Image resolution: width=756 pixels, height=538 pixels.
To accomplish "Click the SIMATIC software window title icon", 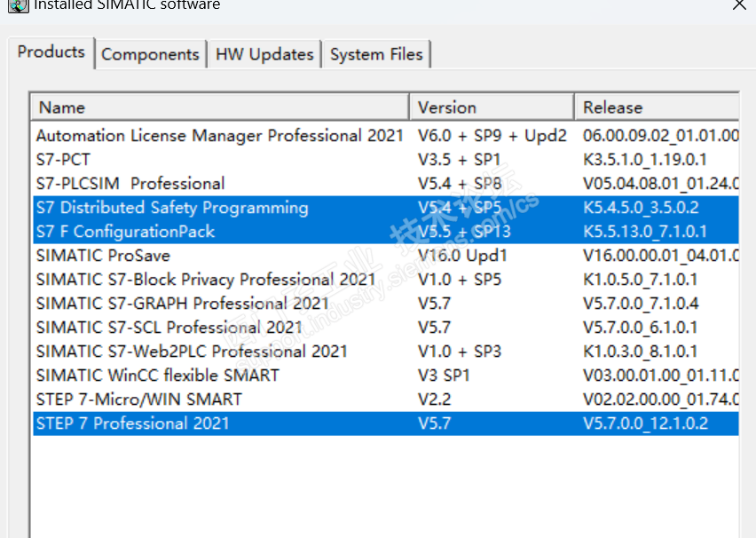I will coord(17,5).
